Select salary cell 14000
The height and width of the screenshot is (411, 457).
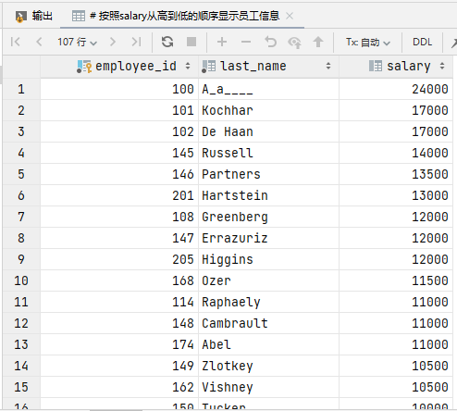pos(396,153)
